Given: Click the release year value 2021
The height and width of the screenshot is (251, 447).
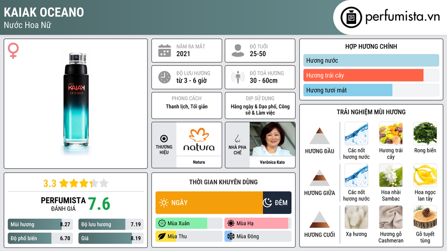Looking at the screenshot, I should coord(183,54).
